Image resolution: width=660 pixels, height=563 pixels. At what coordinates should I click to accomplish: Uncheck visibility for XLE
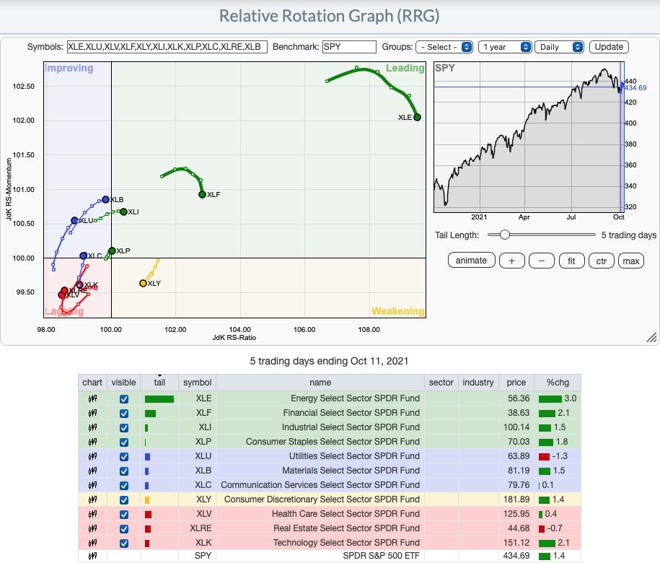pos(124,398)
